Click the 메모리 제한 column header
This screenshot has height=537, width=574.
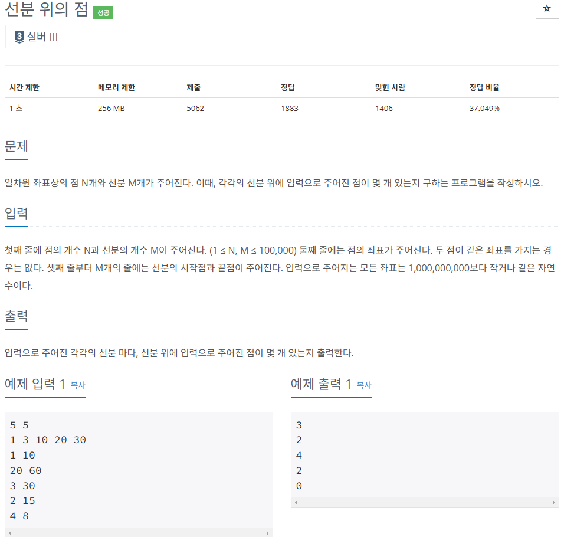(x=116, y=87)
